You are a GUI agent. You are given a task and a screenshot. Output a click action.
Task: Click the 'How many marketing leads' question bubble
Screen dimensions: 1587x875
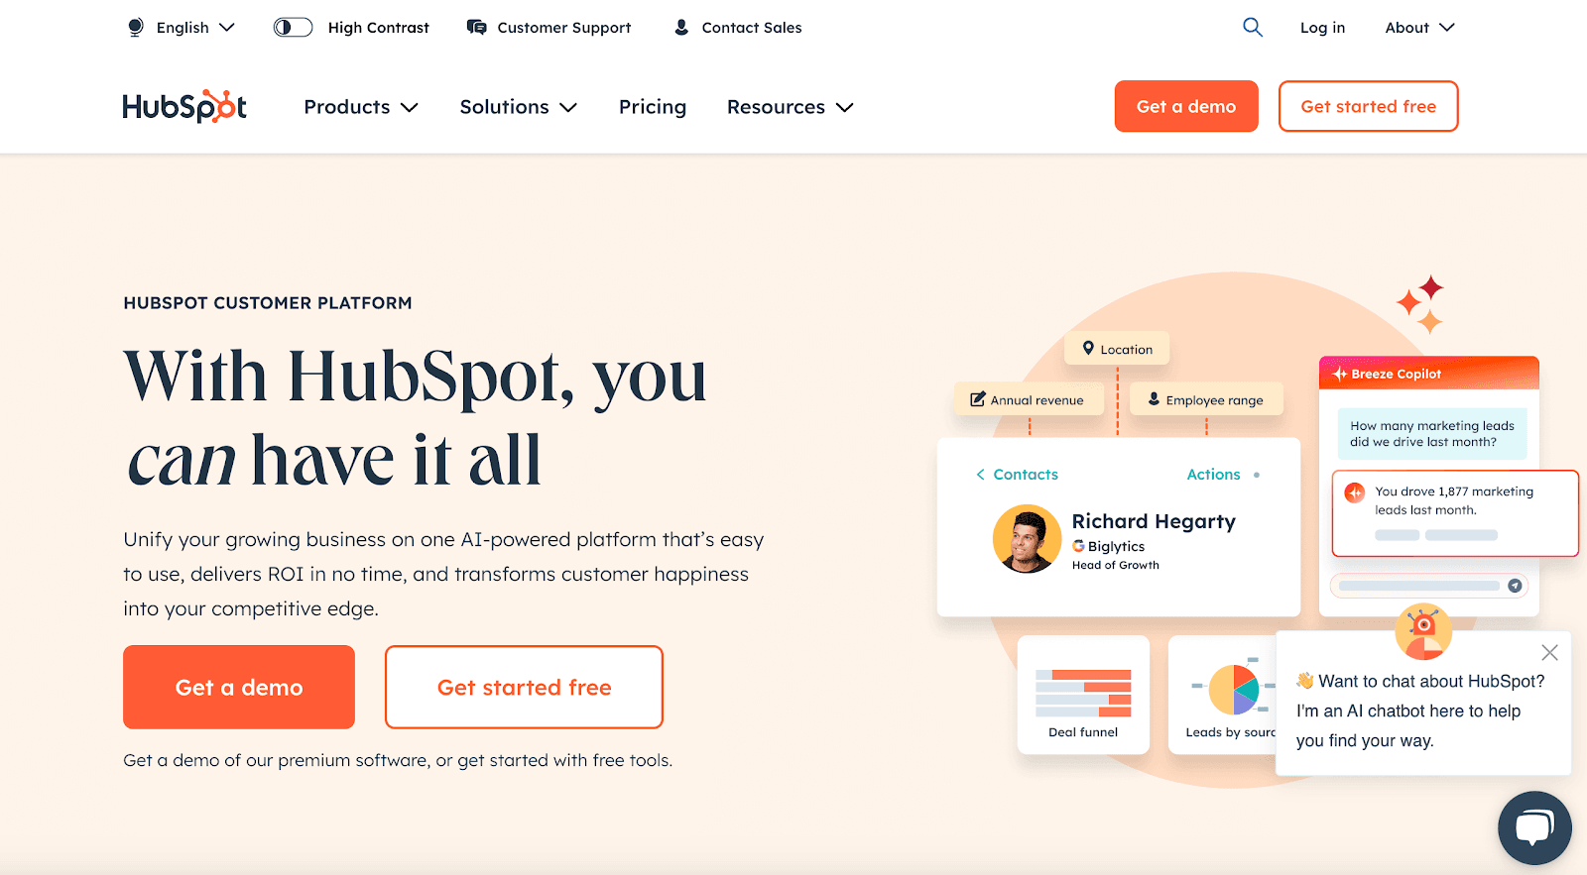(1432, 434)
